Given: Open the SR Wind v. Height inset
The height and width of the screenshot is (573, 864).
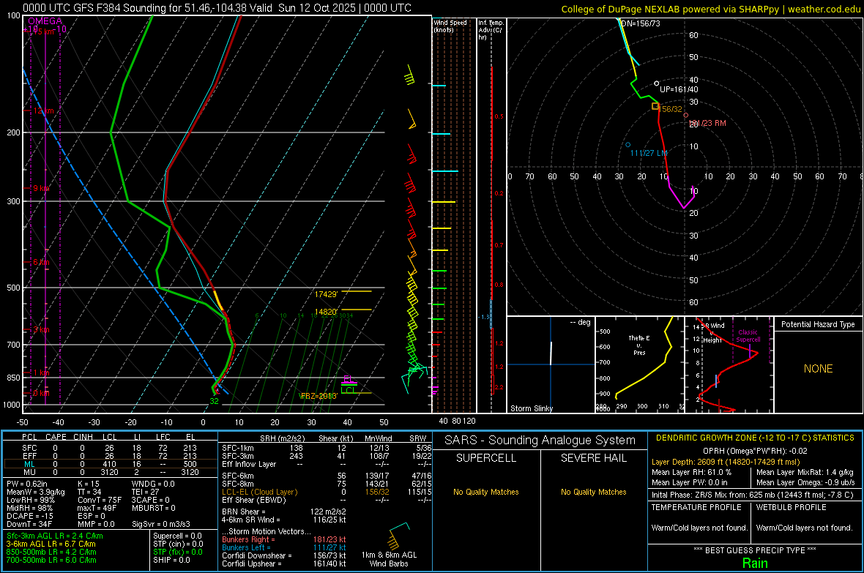Looking at the screenshot, I should click(x=729, y=364).
